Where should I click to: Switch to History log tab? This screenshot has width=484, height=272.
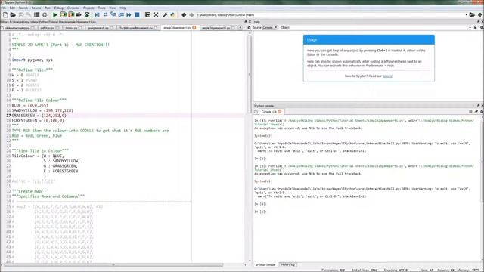[287, 264]
